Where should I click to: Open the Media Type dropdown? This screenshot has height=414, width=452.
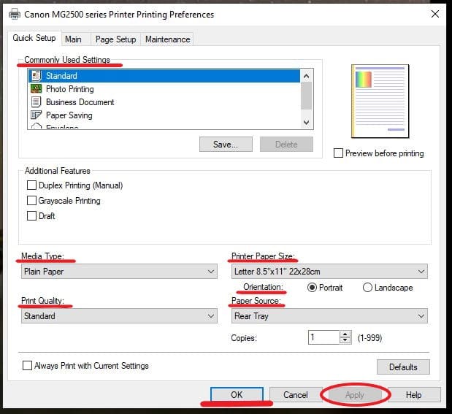119,272
